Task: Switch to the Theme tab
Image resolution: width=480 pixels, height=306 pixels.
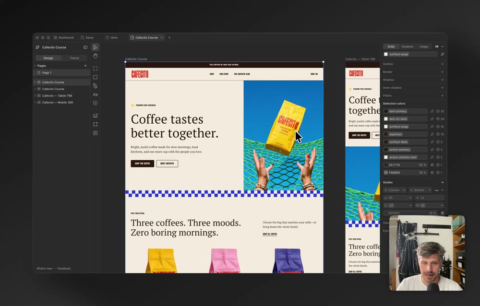Action: point(74,58)
